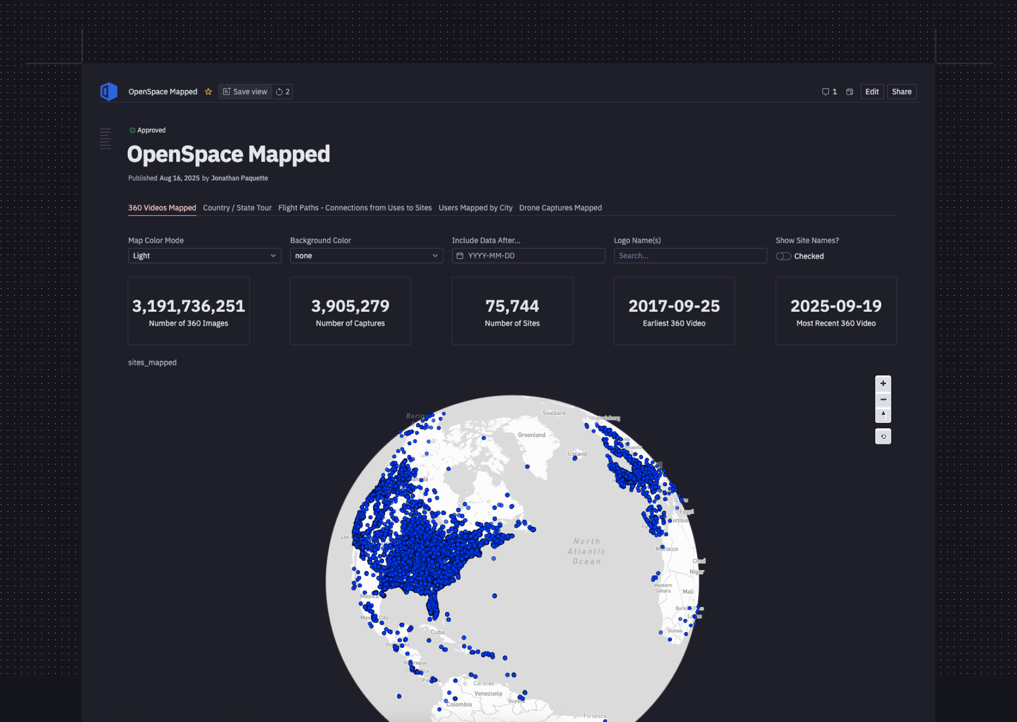This screenshot has height=722, width=1017.
Task: Click the document outline icon beside the title
Action: click(x=105, y=139)
